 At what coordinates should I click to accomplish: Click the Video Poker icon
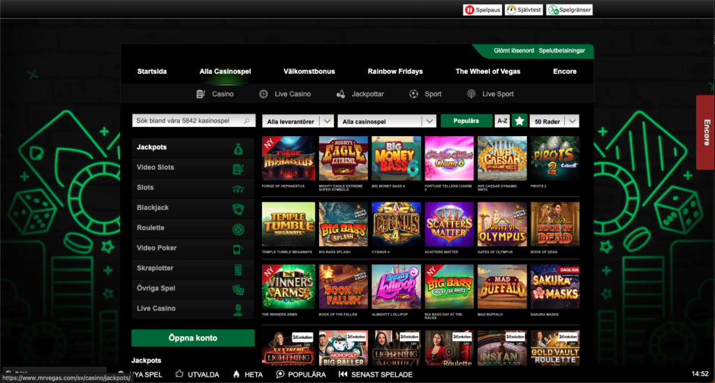[x=238, y=249]
